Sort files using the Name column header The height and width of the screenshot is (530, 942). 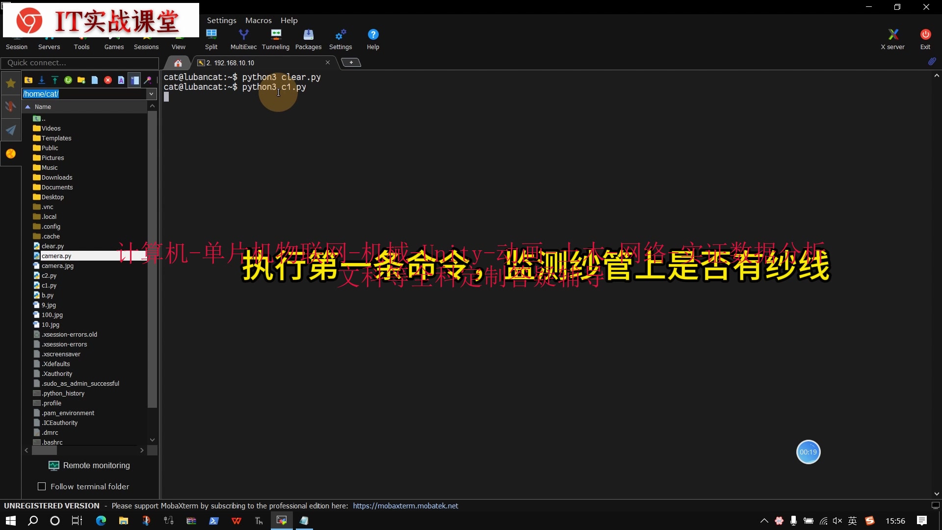pos(85,106)
